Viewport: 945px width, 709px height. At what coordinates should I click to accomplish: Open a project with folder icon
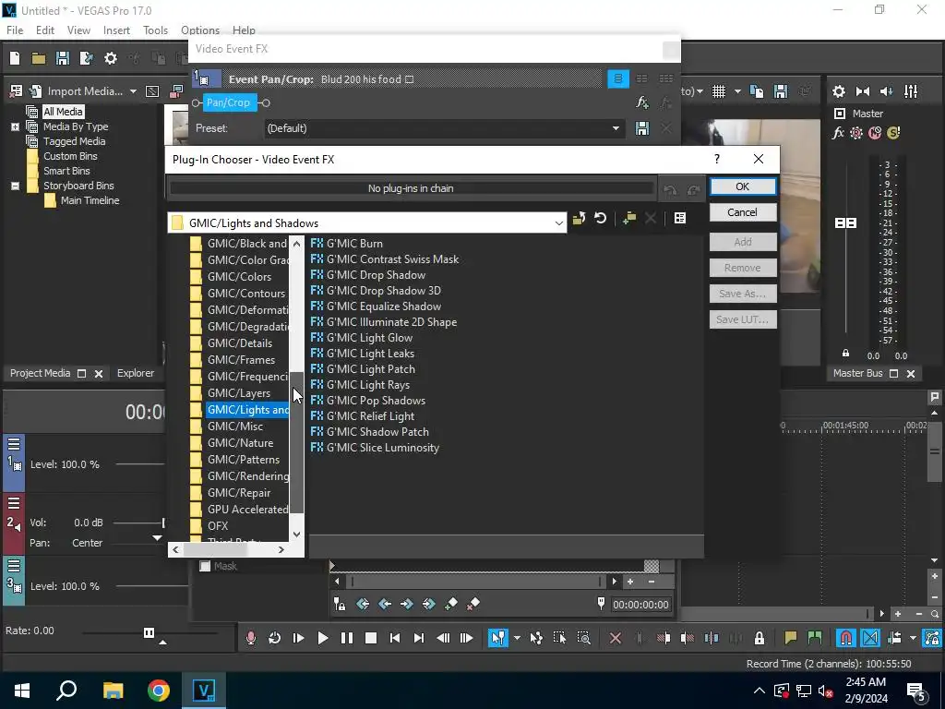click(39, 58)
